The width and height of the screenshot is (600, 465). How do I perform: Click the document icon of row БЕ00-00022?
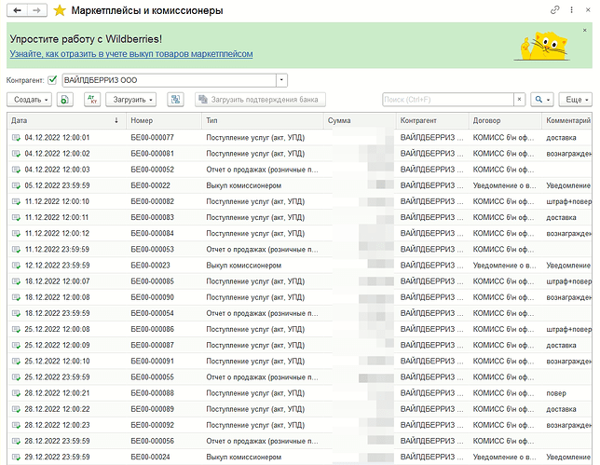pyautogui.click(x=16, y=185)
